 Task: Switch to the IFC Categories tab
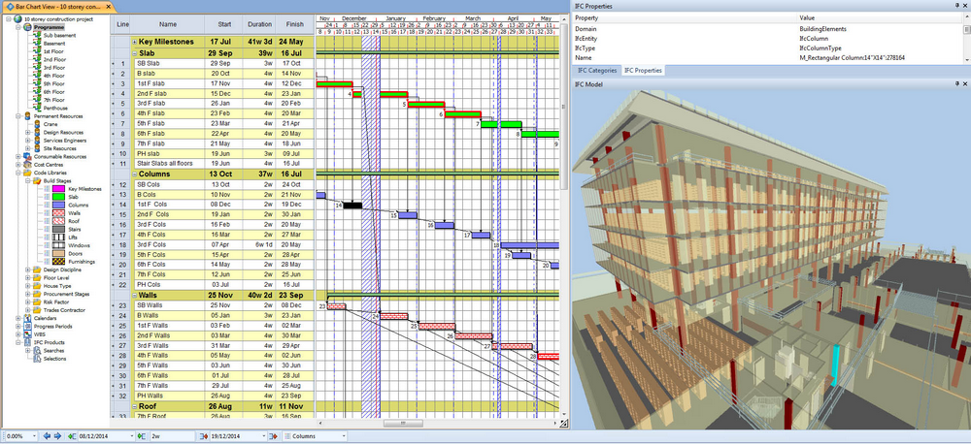pyautogui.click(x=596, y=71)
